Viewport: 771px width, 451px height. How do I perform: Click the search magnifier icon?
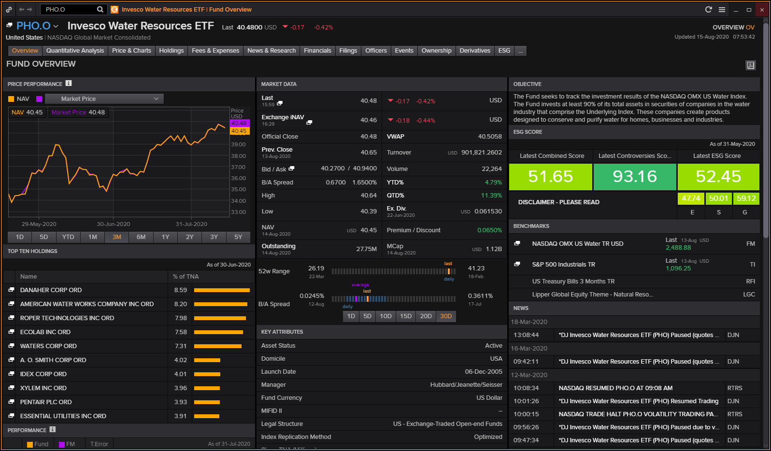(100, 9)
